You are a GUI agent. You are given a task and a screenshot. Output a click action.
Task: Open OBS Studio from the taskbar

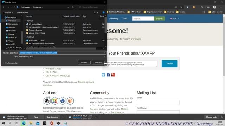58,123
